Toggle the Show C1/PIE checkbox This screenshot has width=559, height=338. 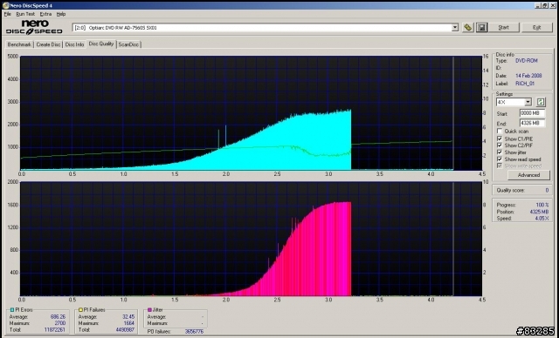(x=500, y=139)
